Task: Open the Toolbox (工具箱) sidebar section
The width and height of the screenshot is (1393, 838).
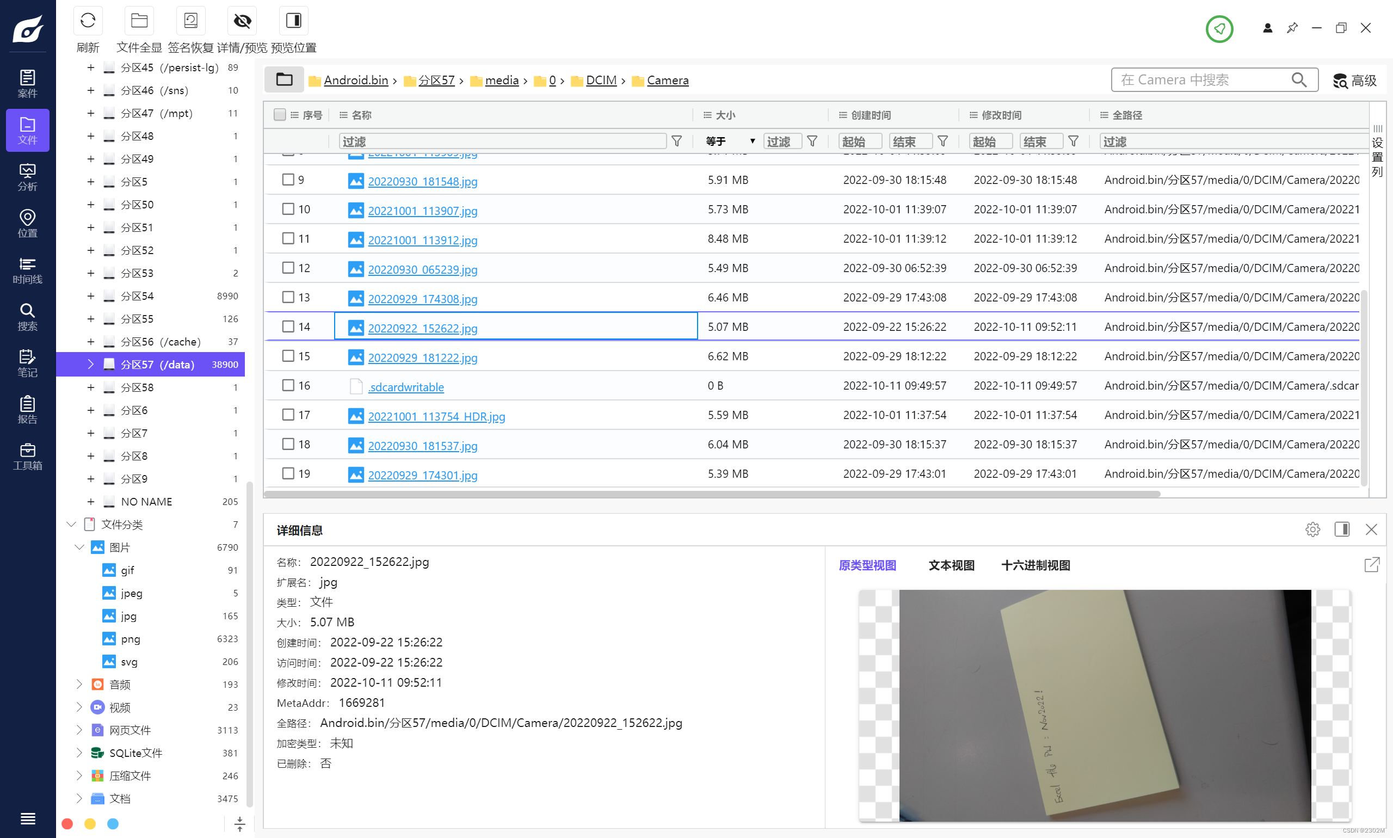Action: 27,457
